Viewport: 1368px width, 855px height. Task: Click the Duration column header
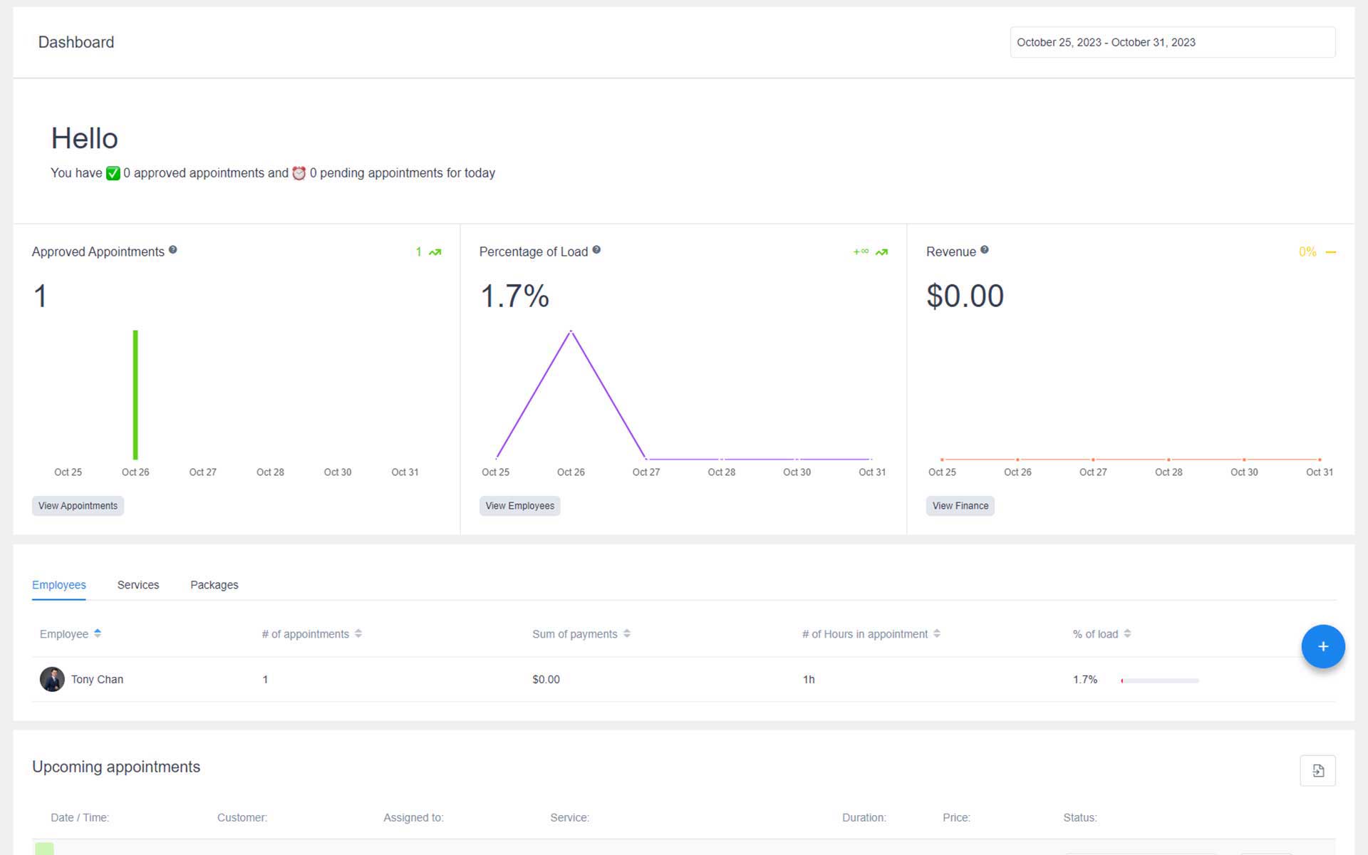(x=864, y=817)
